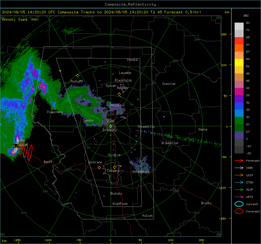Click the Strathmore label
This screenshot has width=261, height=244.
pos(141,172)
